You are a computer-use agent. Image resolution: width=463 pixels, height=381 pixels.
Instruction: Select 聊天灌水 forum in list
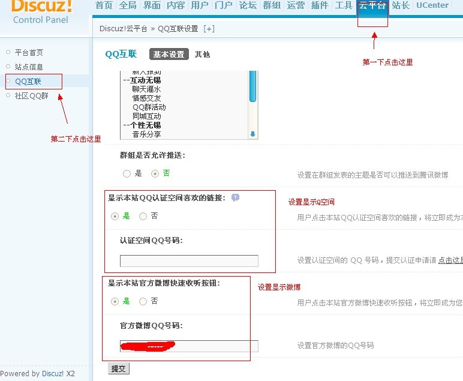click(146, 89)
